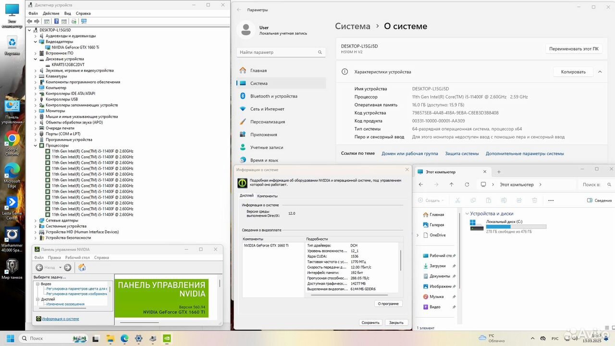This screenshot has height=346, width=615.
Task: Collapse the Видеоадаптеры node in Device Manager
Action: click(35, 42)
